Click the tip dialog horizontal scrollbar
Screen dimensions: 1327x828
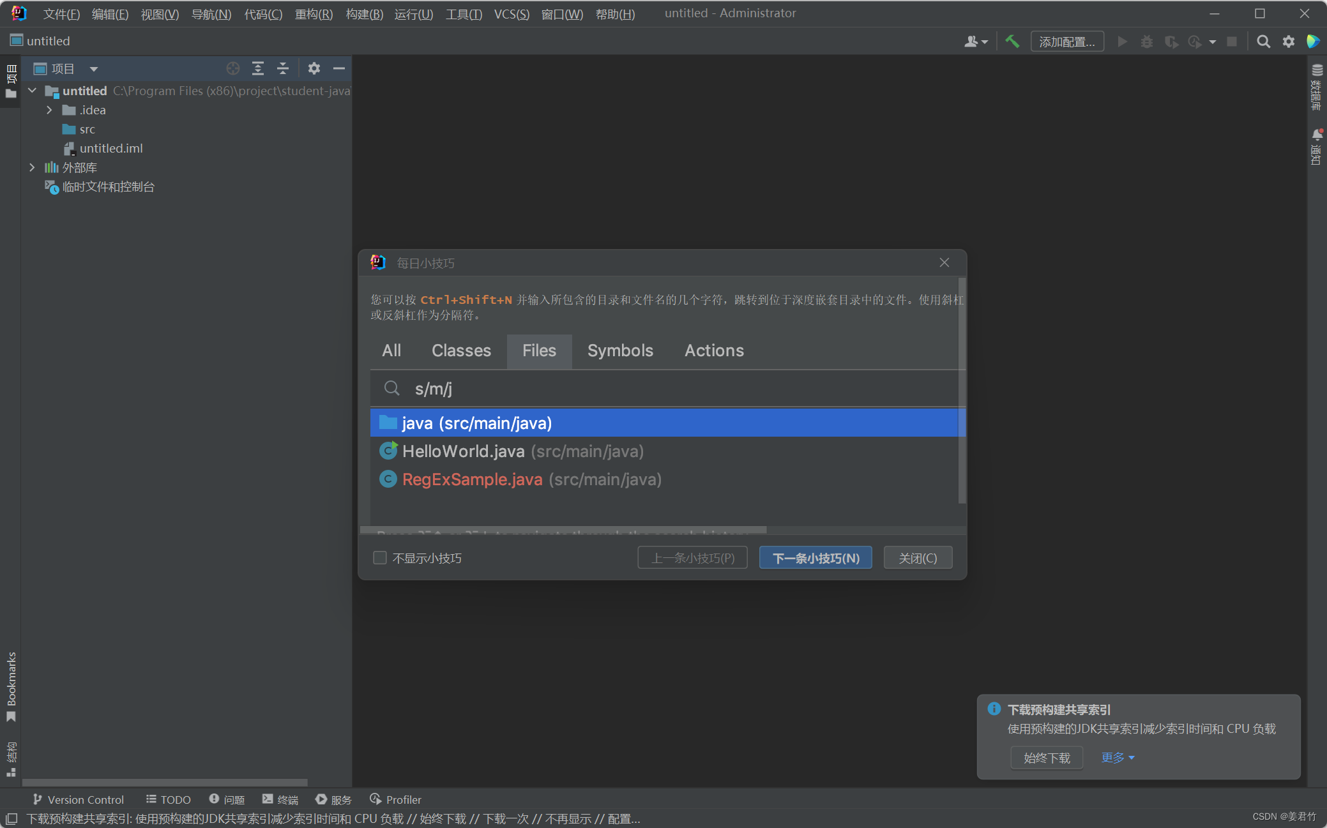(563, 530)
